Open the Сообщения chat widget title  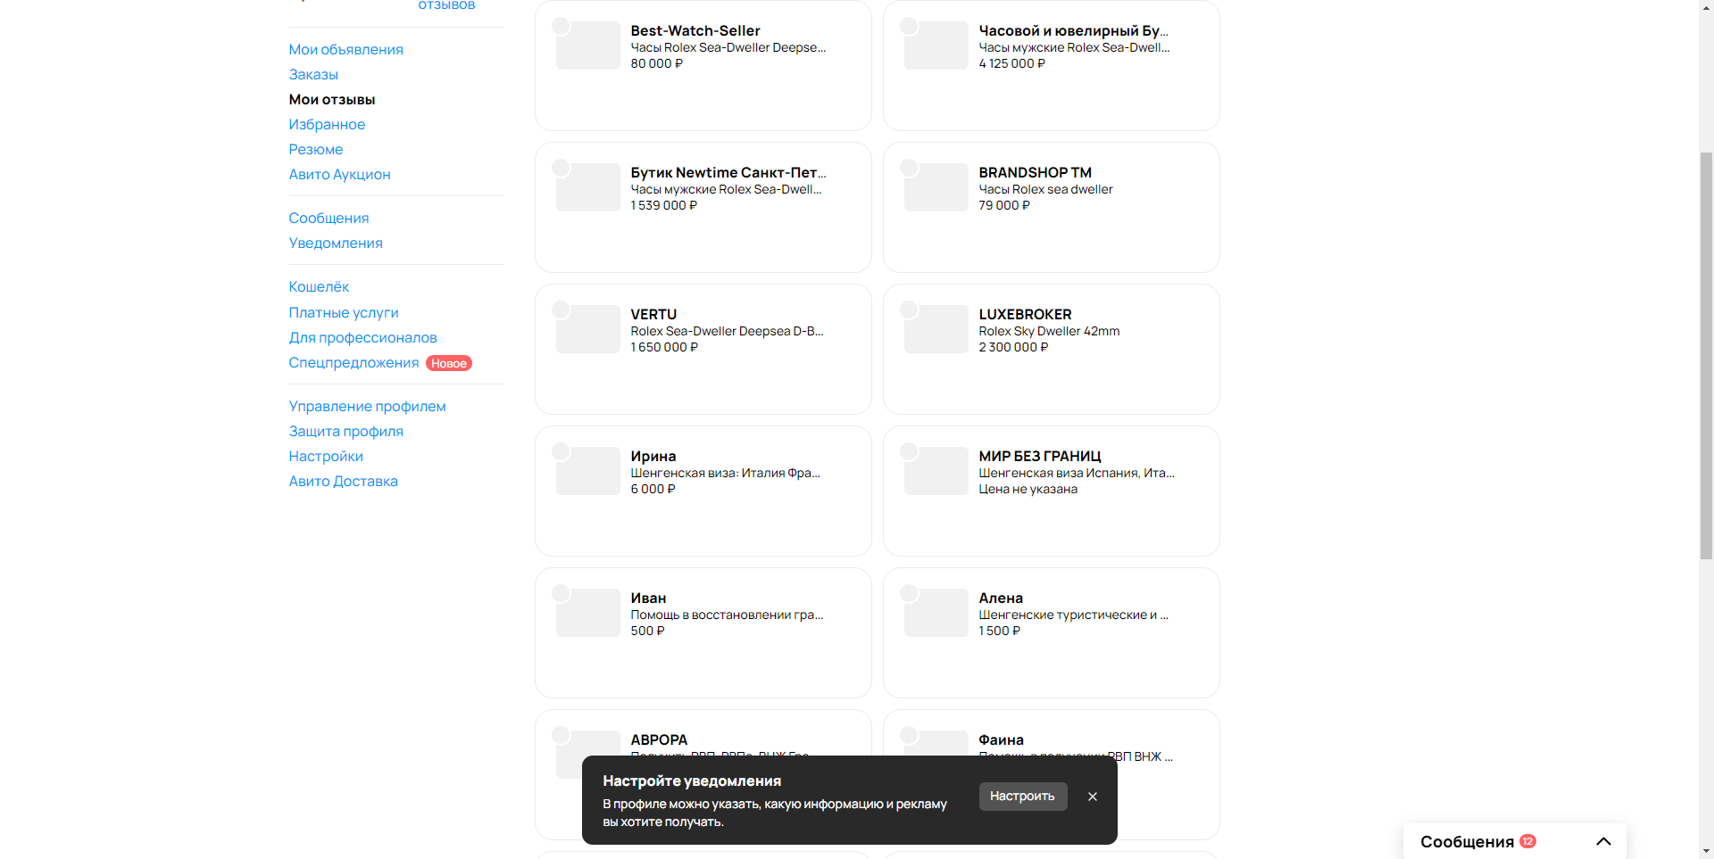[x=1467, y=841]
